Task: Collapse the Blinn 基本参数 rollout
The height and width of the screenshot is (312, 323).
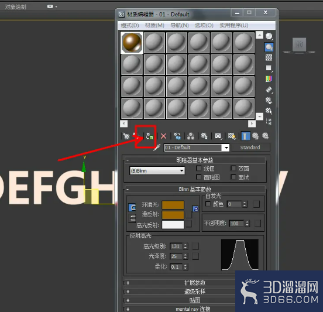Action: click(195, 189)
